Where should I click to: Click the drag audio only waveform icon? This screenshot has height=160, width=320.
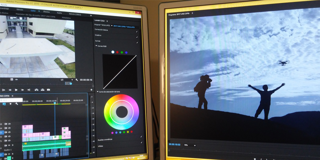(x=17, y=80)
